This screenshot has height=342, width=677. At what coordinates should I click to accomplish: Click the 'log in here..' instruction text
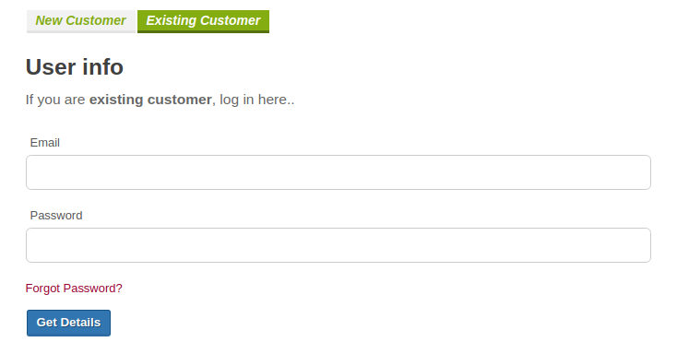tap(257, 100)
